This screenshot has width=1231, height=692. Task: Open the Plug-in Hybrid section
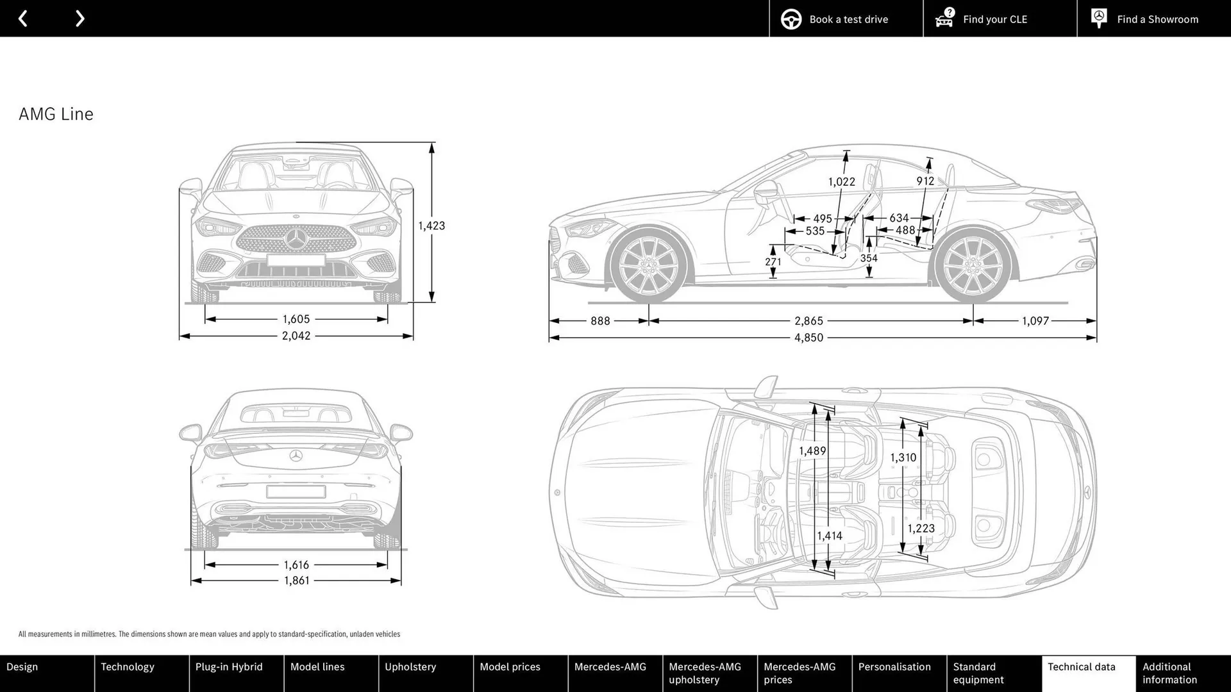click(x=229, y=666)
